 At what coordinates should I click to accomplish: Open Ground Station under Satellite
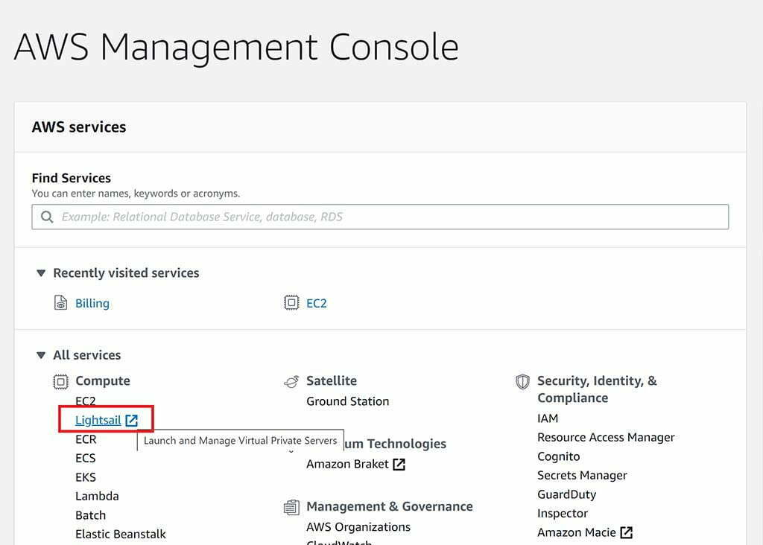pos(347,401)
